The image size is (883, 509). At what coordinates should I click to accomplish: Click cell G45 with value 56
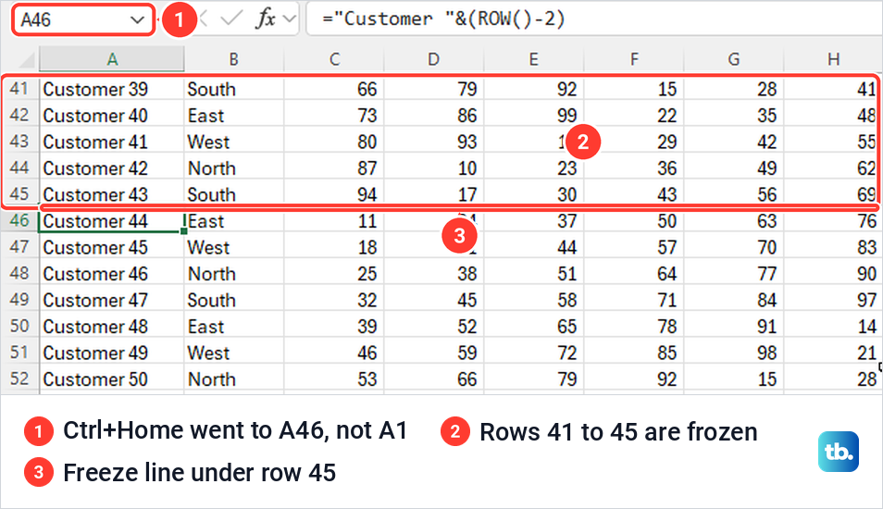734,194
